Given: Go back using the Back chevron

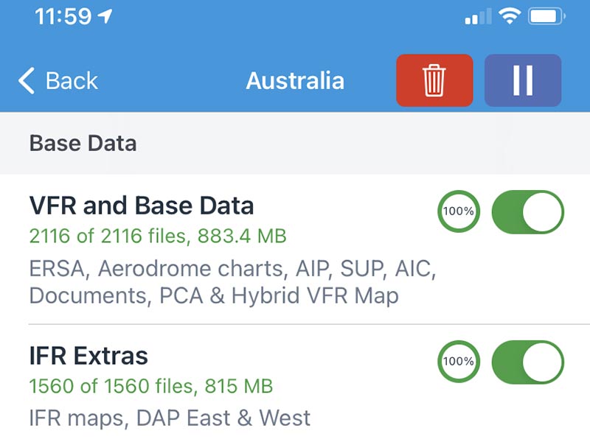Looking at the screenshot, I should click(27, 80).
